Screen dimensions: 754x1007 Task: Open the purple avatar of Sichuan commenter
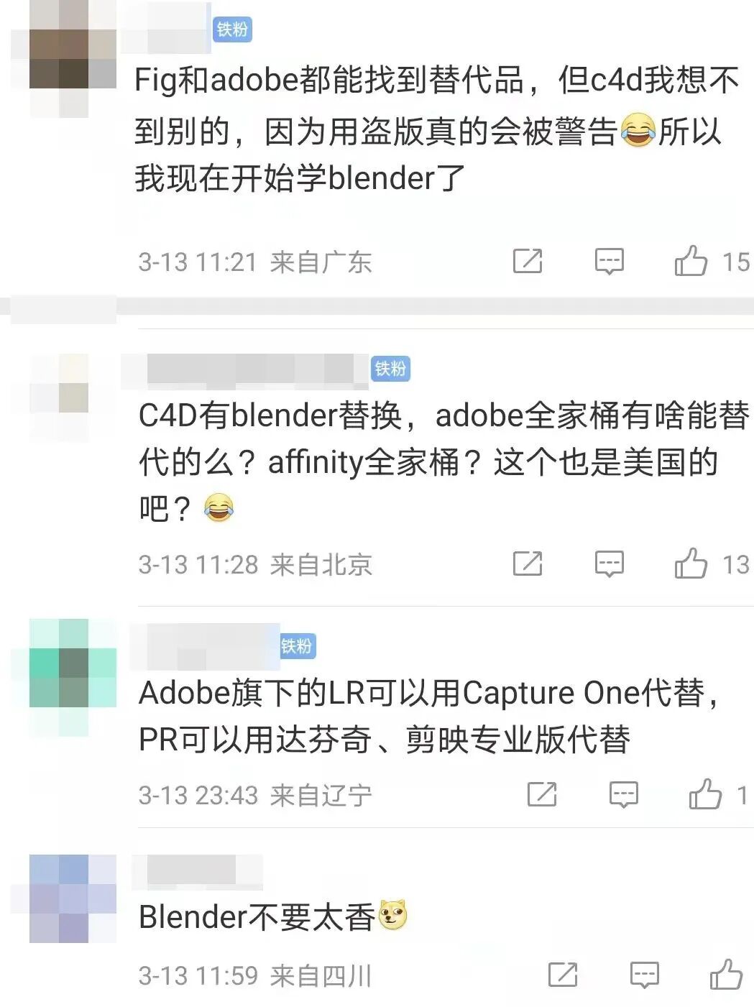point(73,898)
